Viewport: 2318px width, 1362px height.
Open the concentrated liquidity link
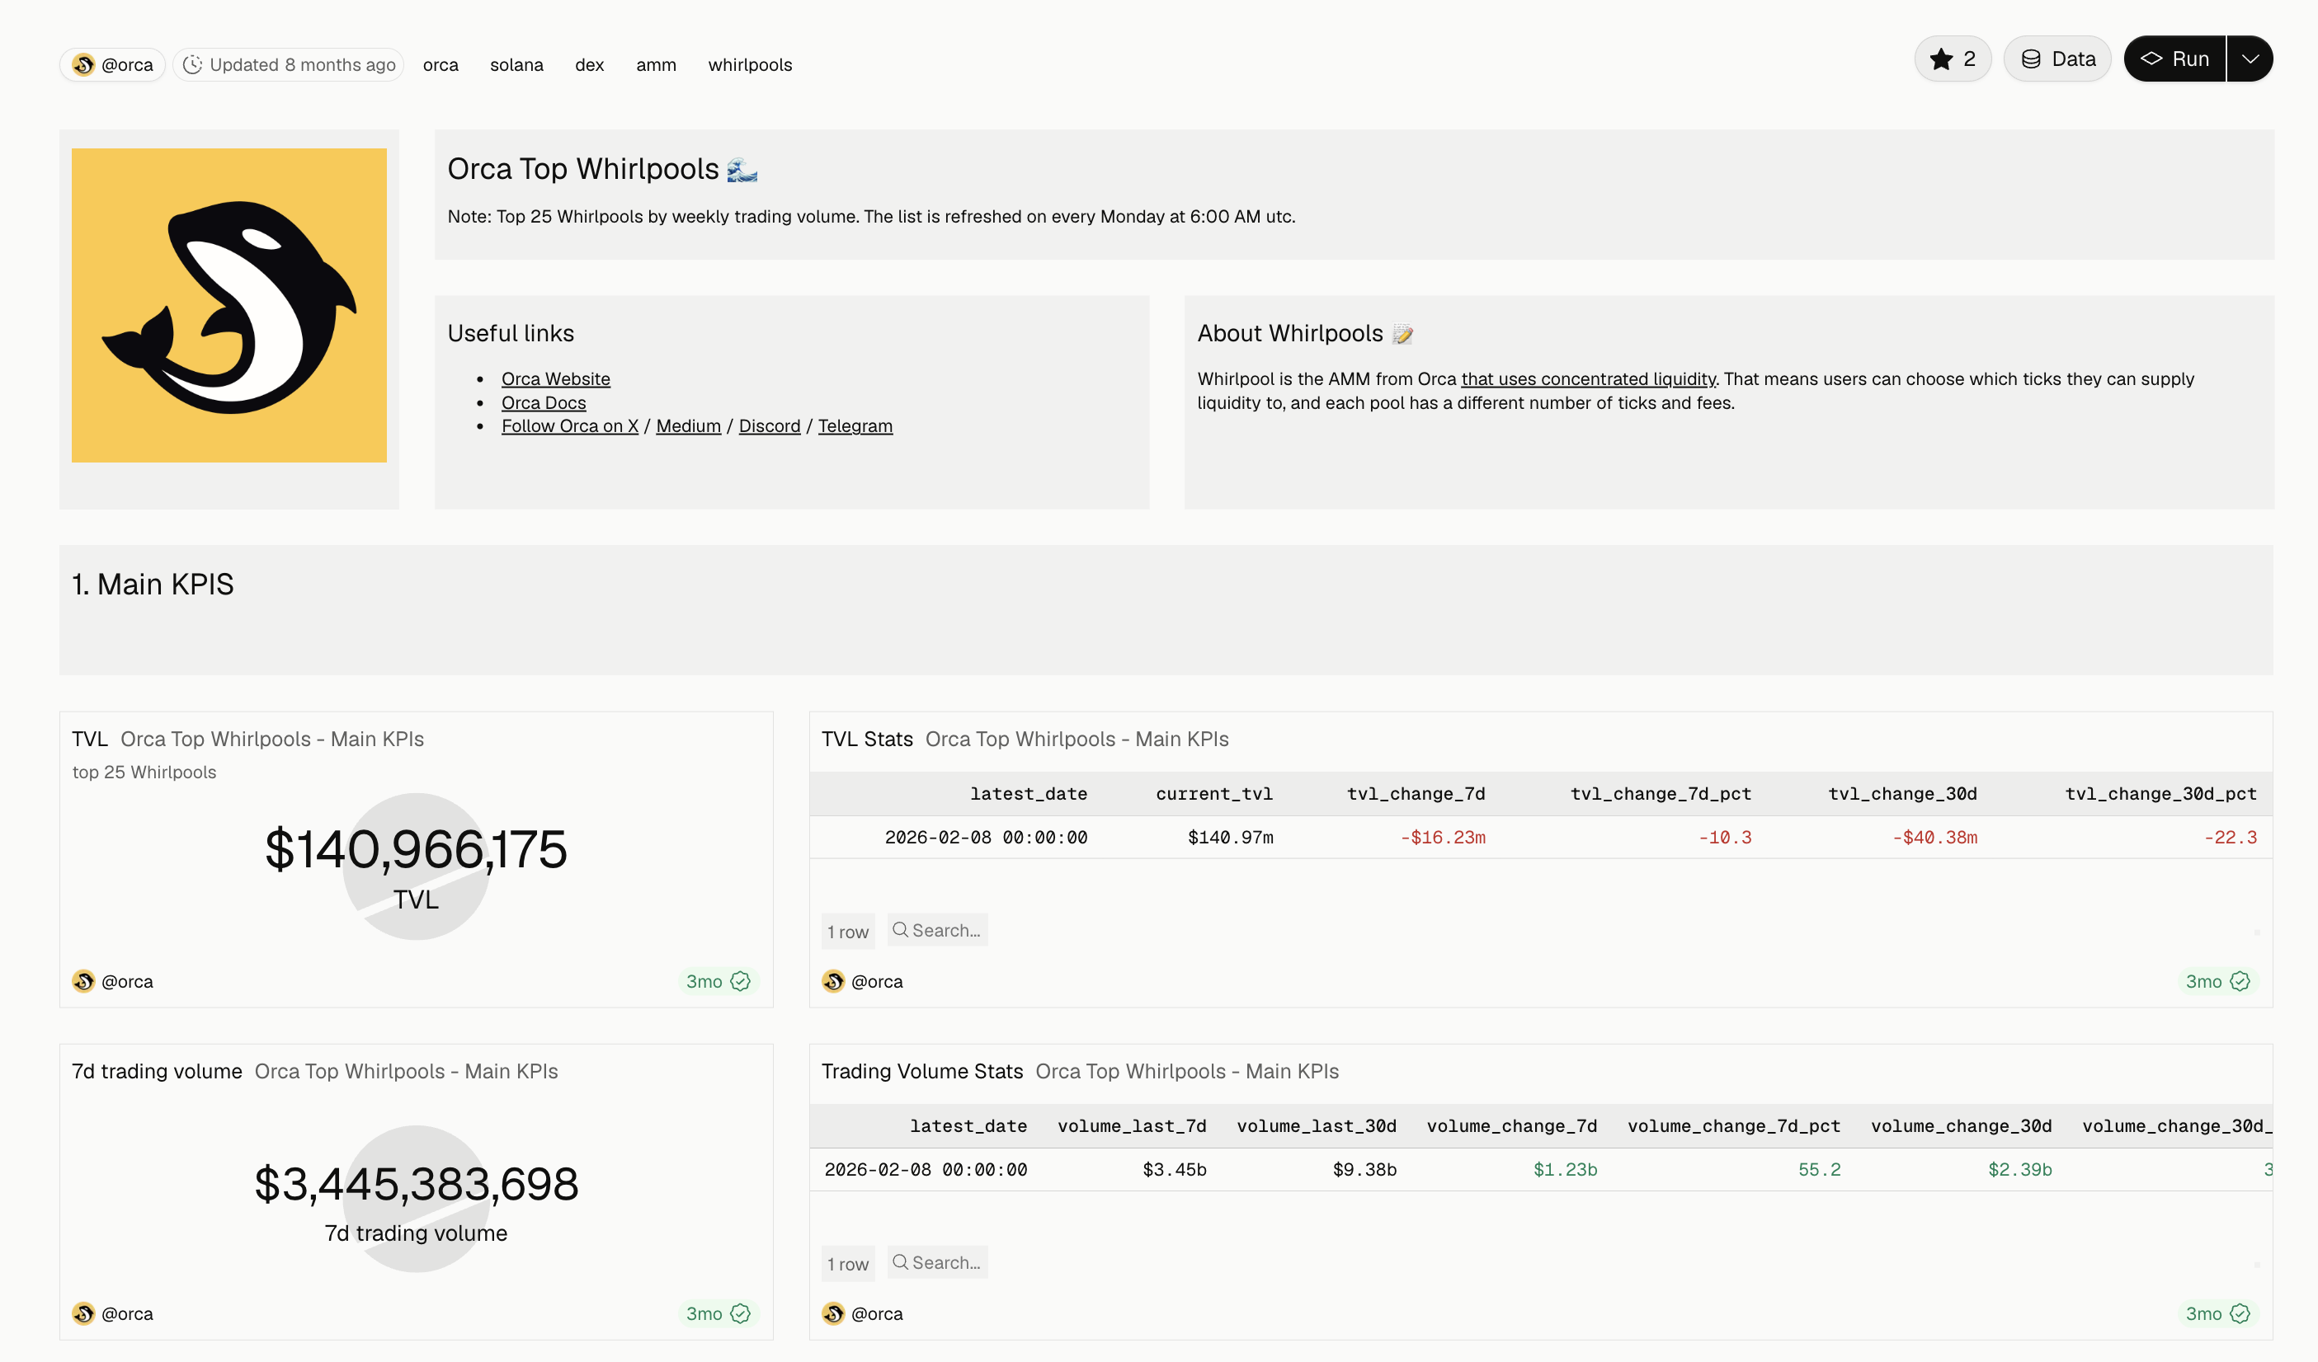pyautogui.click(x=1589, y=378)
